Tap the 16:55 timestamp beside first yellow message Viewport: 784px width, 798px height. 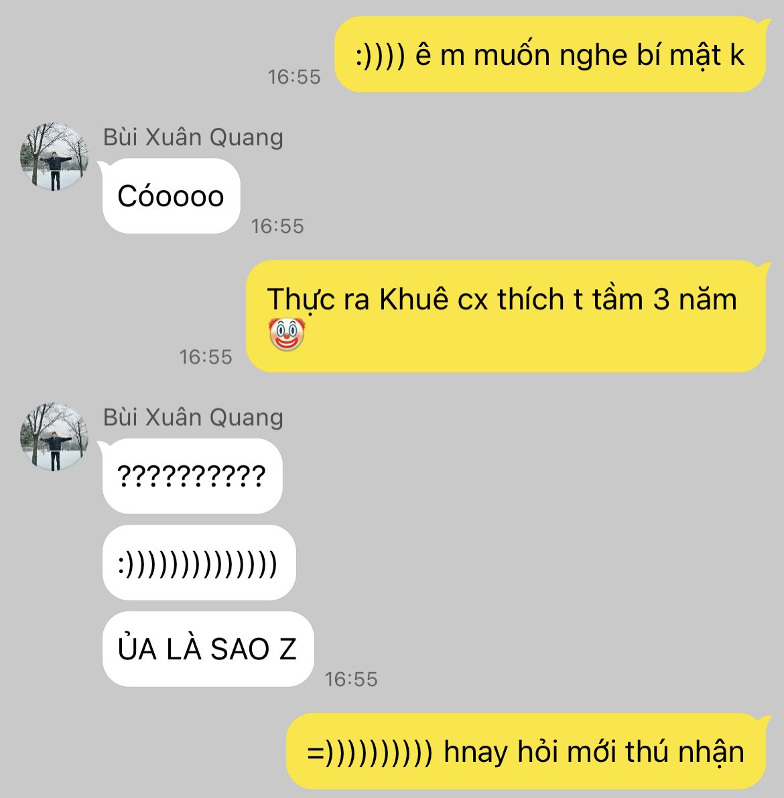[294, 77]
